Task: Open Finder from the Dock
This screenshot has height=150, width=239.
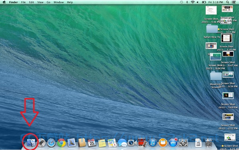Action: pyautogui.click(x=31, y=143)
